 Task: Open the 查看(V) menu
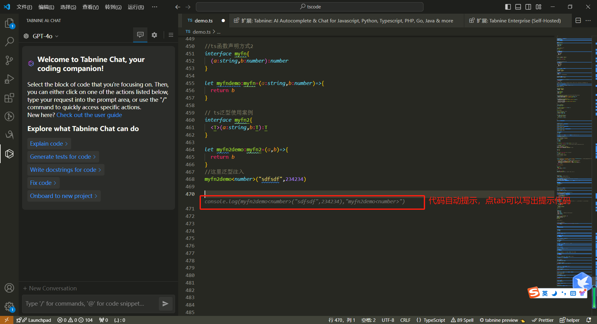90,7
